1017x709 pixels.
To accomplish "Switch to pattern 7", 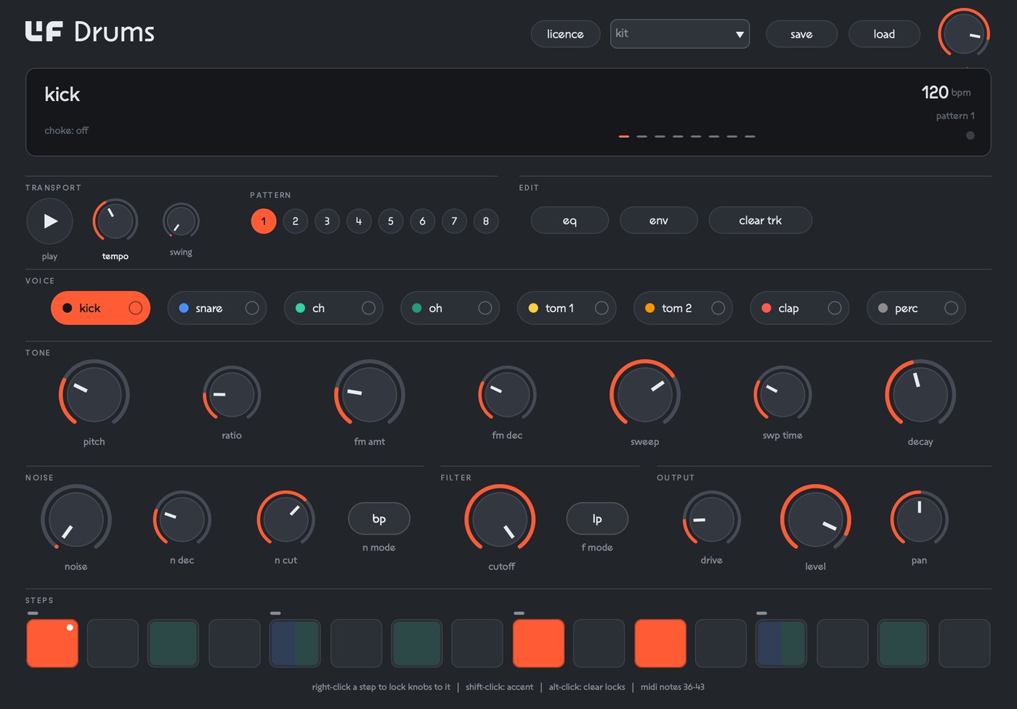I will [x=454, y=221].
